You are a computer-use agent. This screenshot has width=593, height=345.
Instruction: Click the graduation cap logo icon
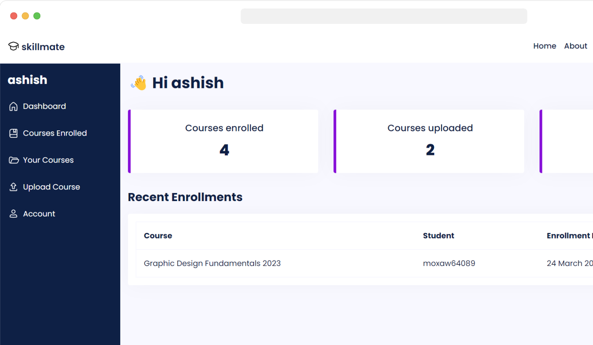pyautogui.click(x=14, y=46)
